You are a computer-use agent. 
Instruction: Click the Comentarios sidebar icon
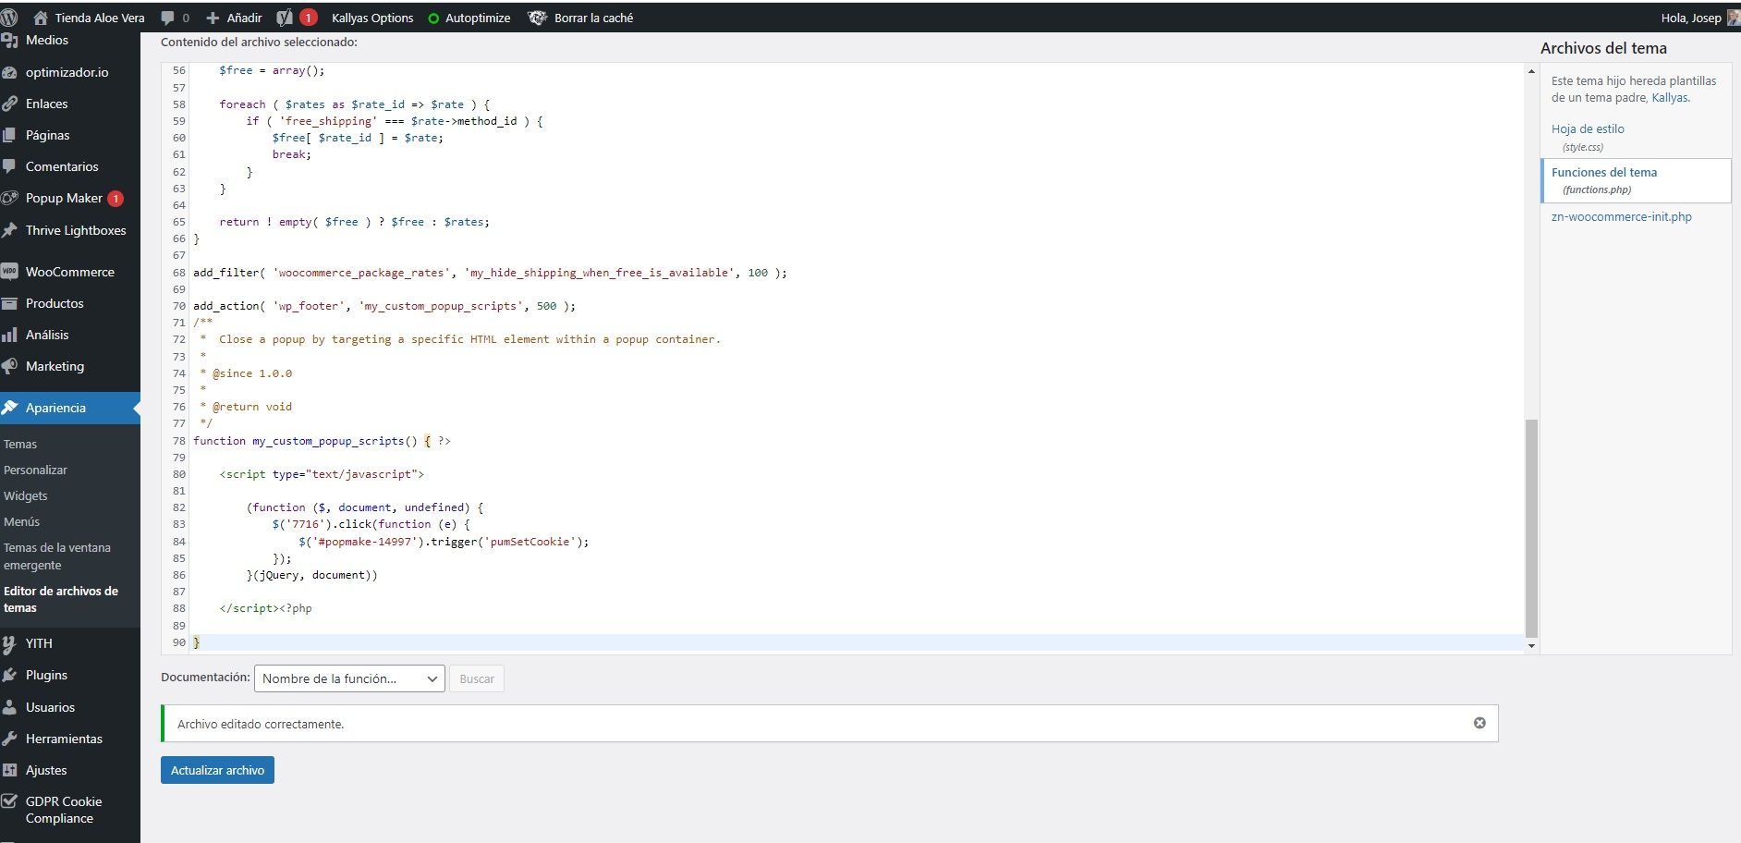(x=9, y=166)
